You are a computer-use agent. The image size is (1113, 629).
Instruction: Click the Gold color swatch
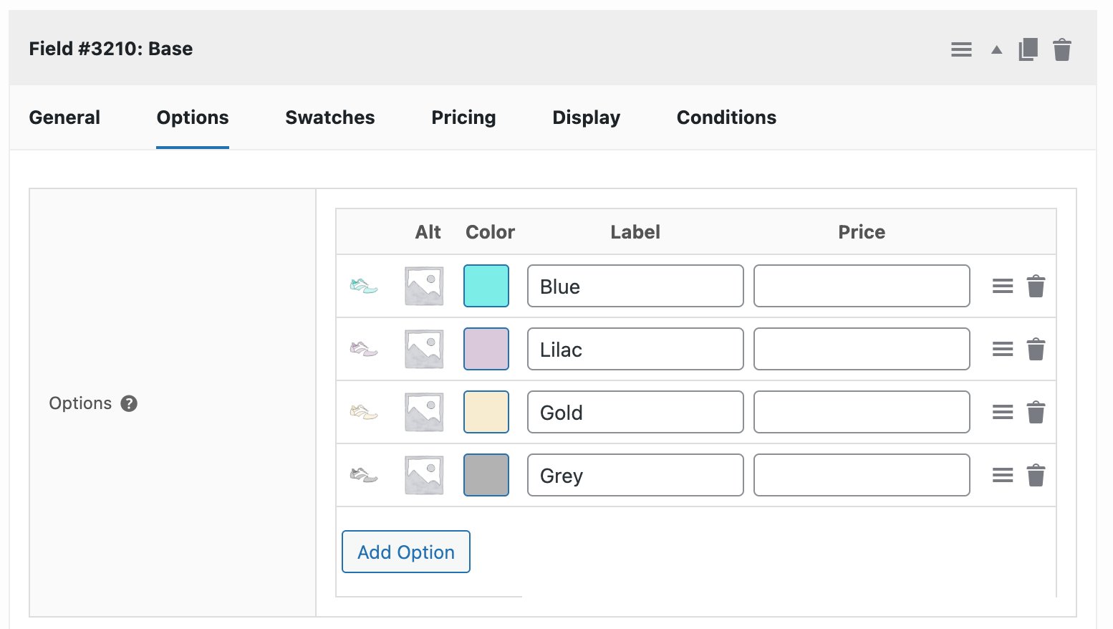tap(486, 411)
